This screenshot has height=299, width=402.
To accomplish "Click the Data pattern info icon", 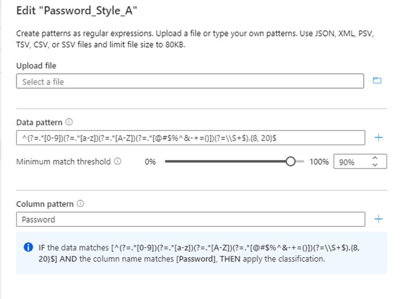I will [69, 122].
